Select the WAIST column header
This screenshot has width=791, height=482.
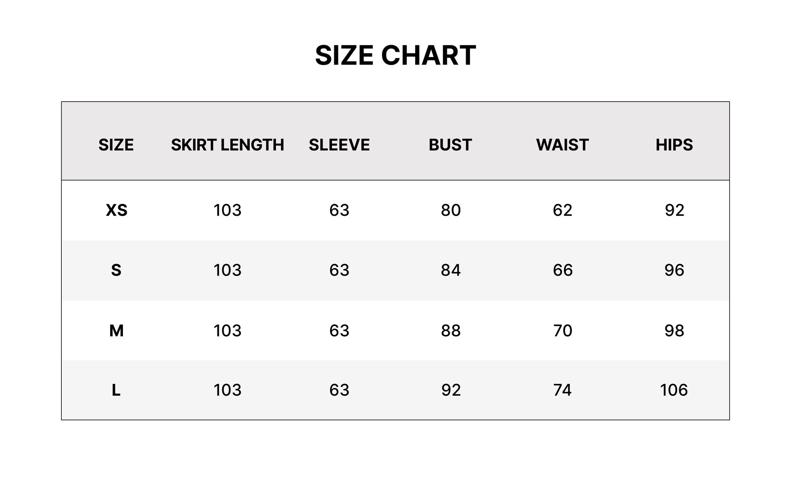(x=563, y=145)
